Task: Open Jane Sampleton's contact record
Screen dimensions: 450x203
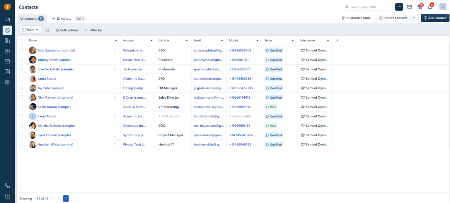Action: [56, 50]
